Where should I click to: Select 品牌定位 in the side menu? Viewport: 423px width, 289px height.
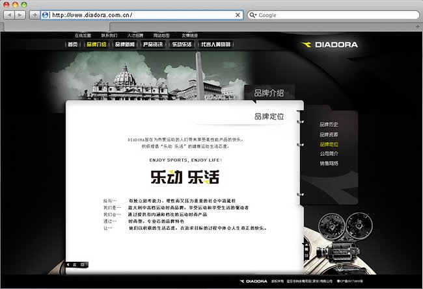329,144
